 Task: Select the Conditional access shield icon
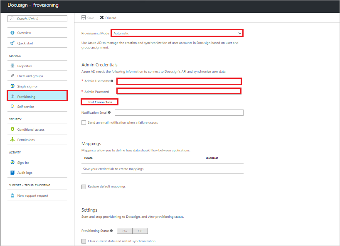tap(13, 129)
